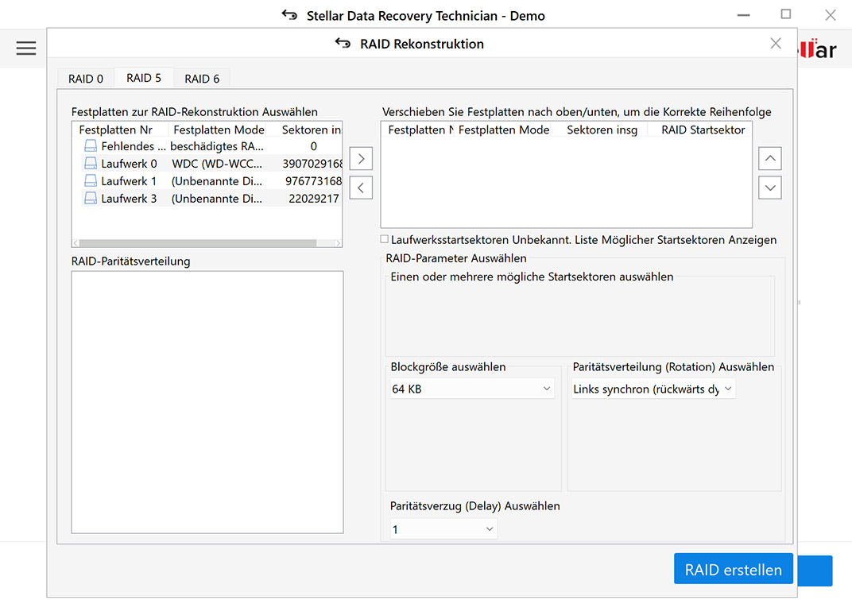This screenshot has width=852, height=600.
Task: Select the disk icon beside Laufwerk 3
Action: click(90, 198)
